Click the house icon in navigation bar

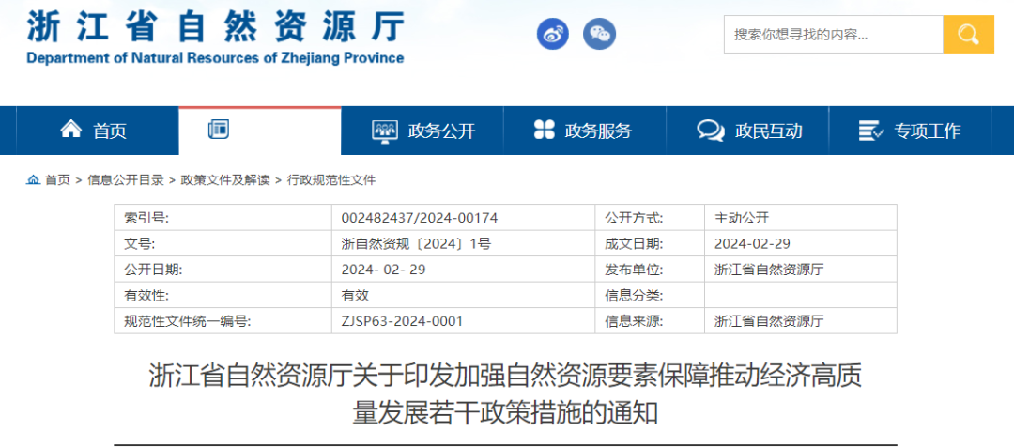tap(71, 130)
